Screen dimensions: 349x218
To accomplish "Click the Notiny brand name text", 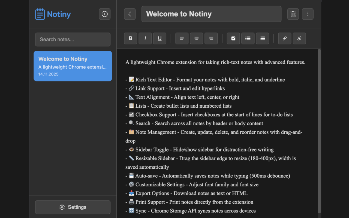I will pyautogui.click(x=59, y=14).
